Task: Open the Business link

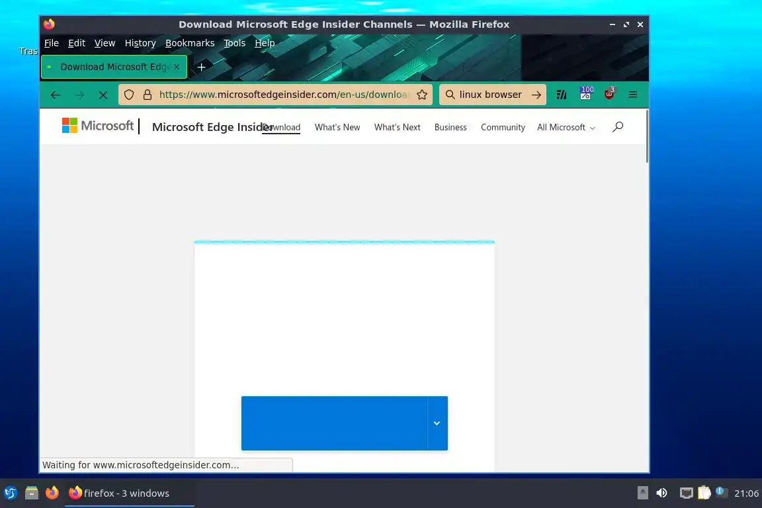Action: [x=450, y=128]
